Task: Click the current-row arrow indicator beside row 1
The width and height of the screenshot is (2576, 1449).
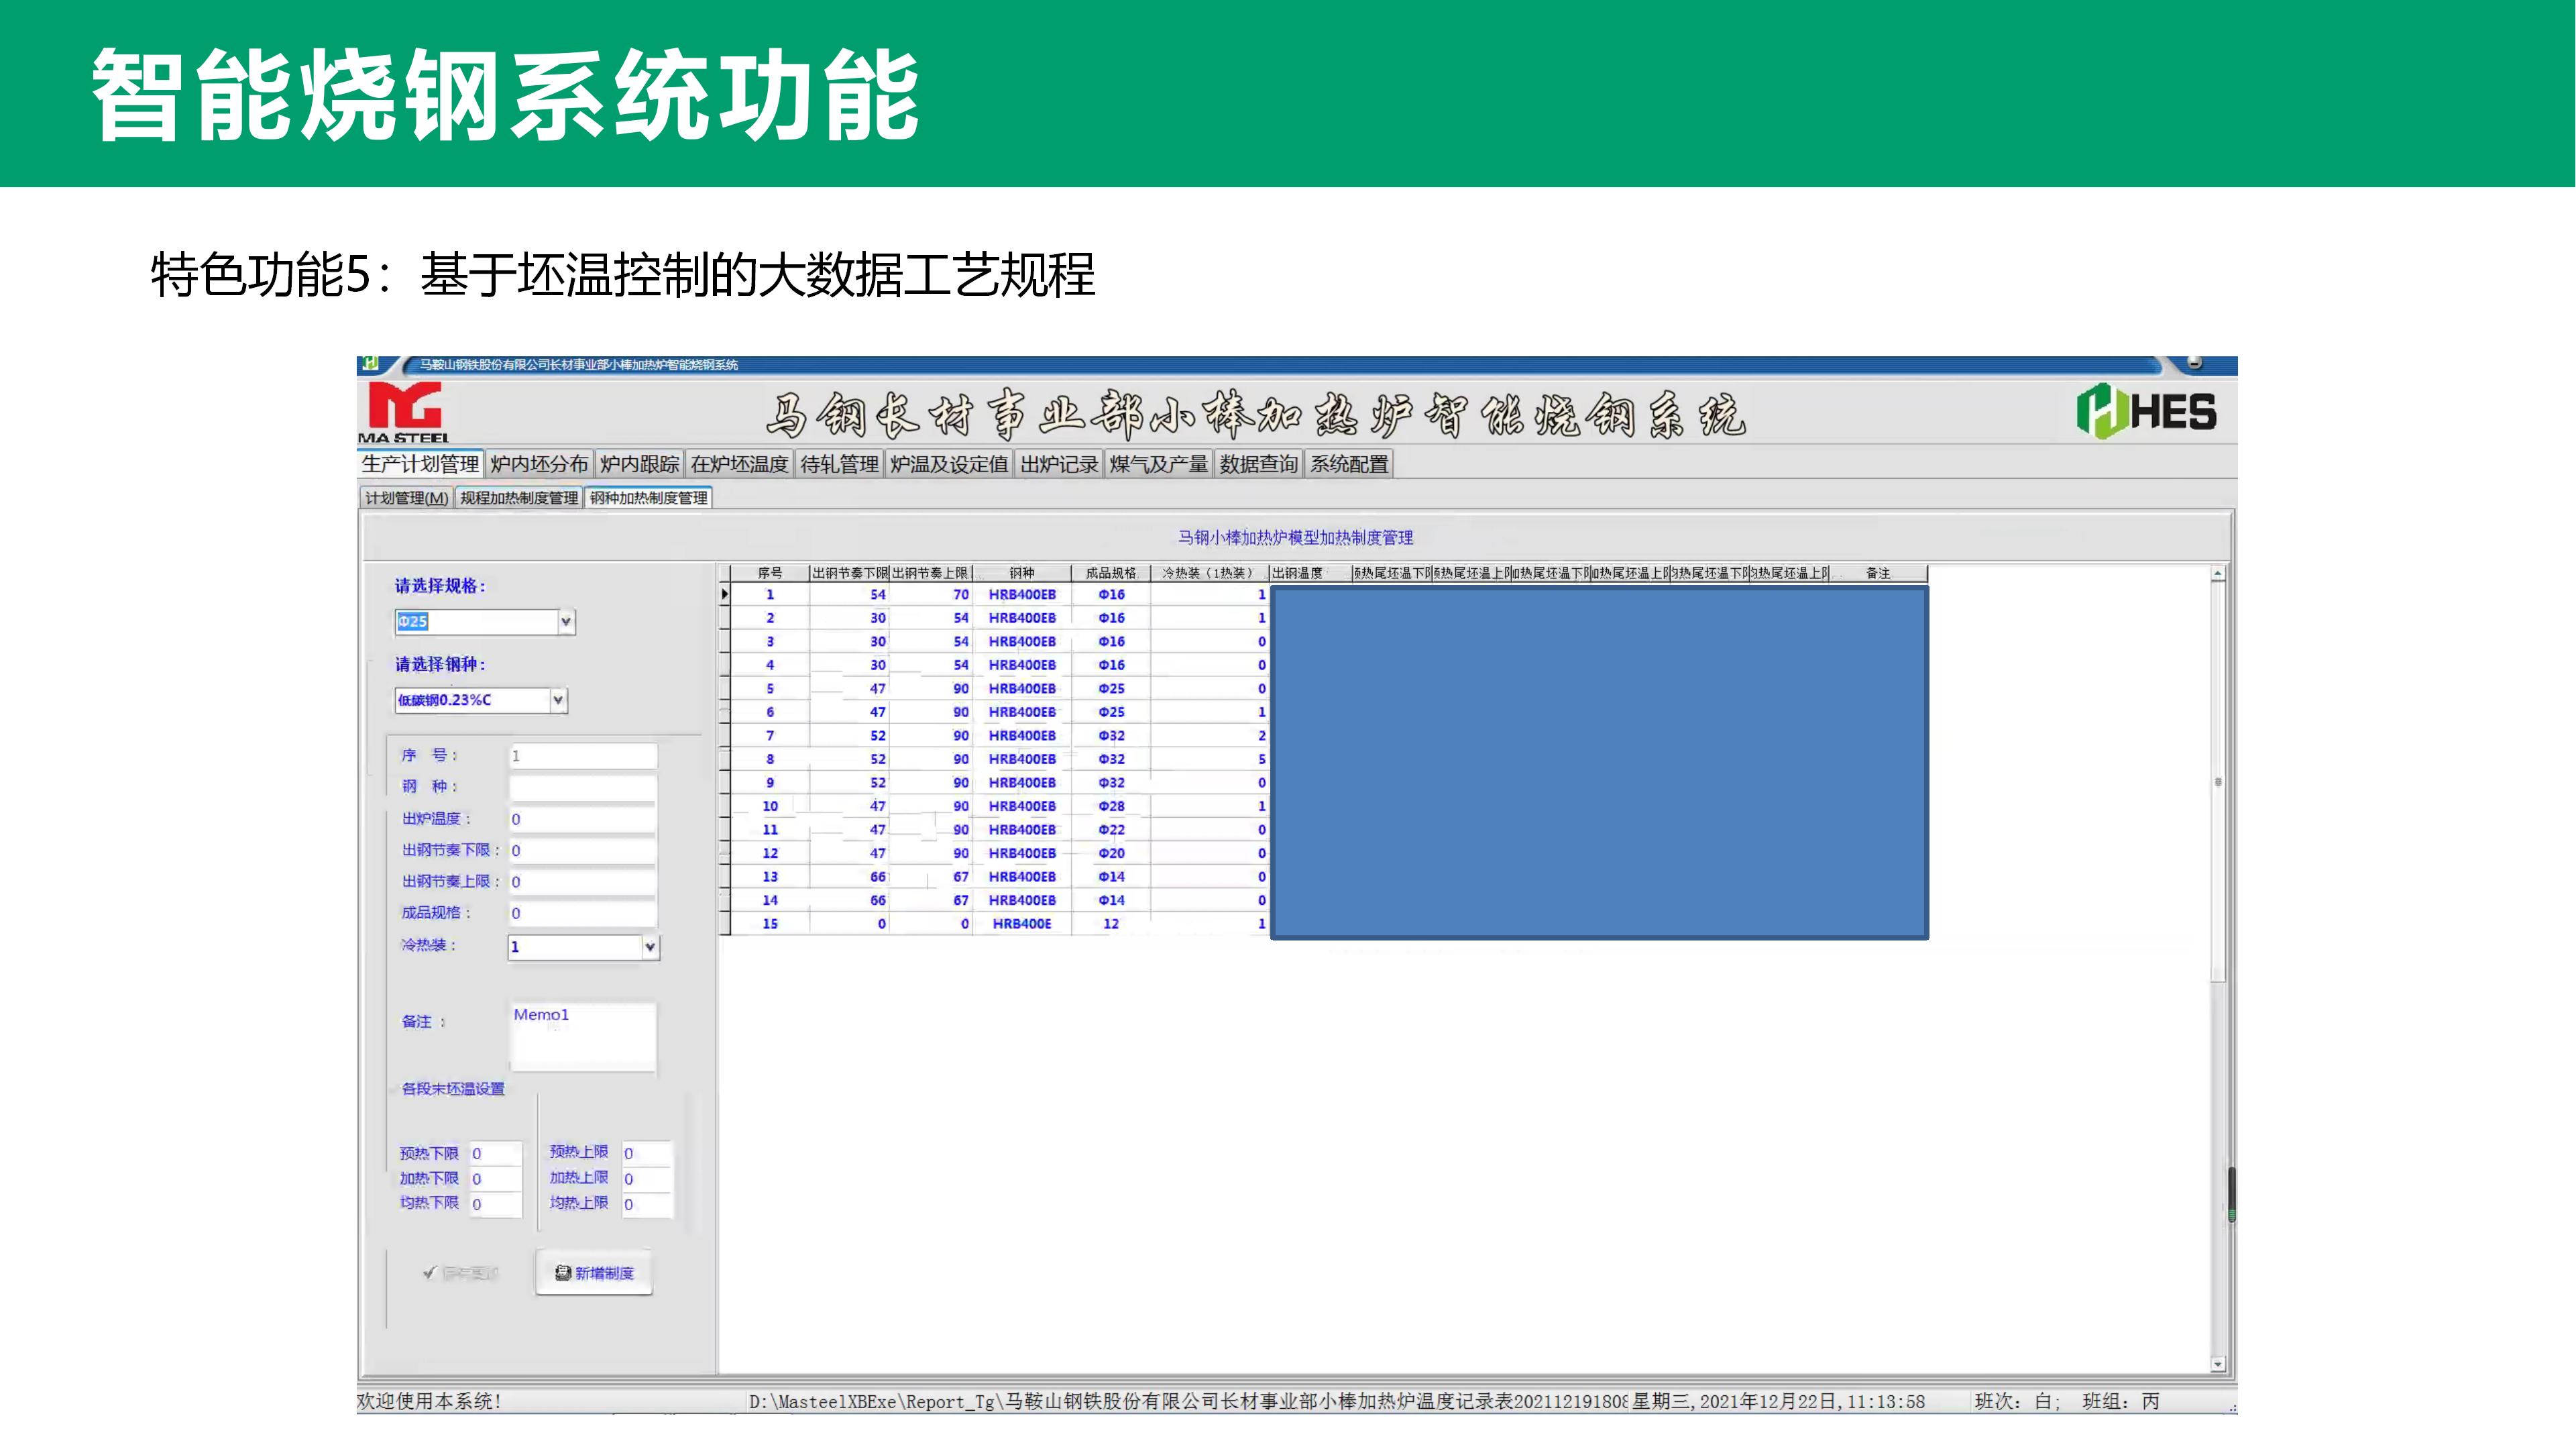Action: [x=724, y=594]
